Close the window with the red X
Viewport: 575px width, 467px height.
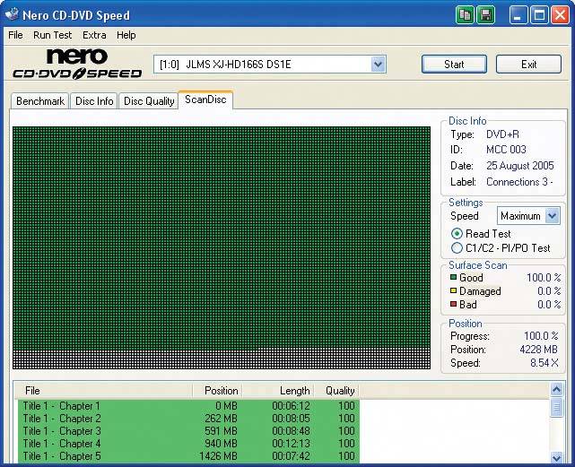pyautogui.click(x=561, y=15)
